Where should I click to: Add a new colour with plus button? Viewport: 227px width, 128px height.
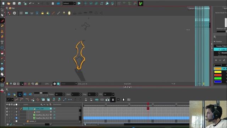click(x=216, y=60)
